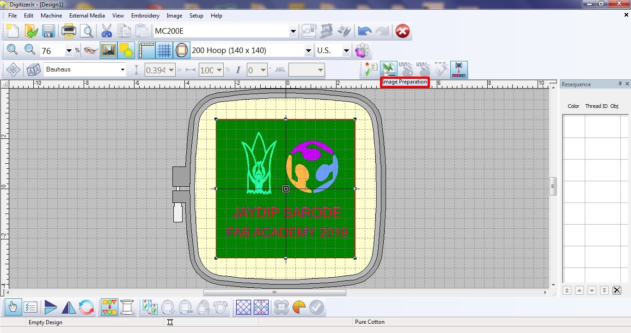
Task: Click the bobbin-and-color-bar icon in the digitizing toolbar
Action: tap(459, 70)
